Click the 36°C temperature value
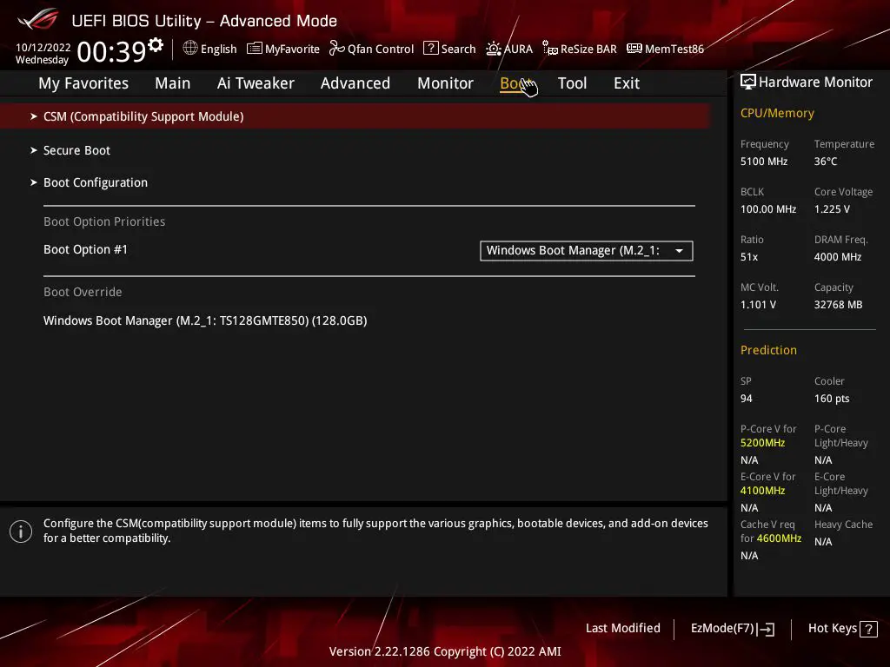This screenshot has width=890, height=667. pos(826,161)
